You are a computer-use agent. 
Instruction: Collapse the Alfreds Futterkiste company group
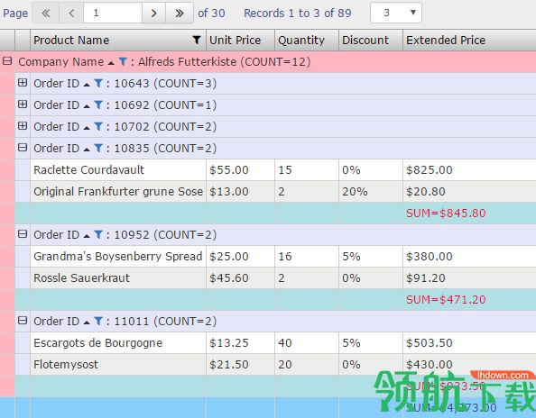(x=7, y=61)
